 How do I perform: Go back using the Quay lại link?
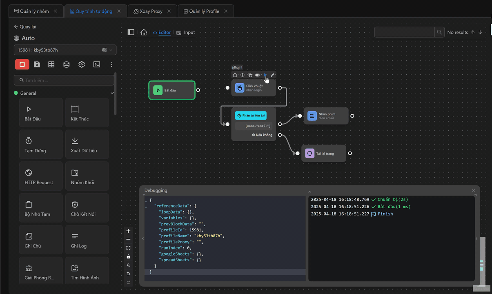pos(24,27)
